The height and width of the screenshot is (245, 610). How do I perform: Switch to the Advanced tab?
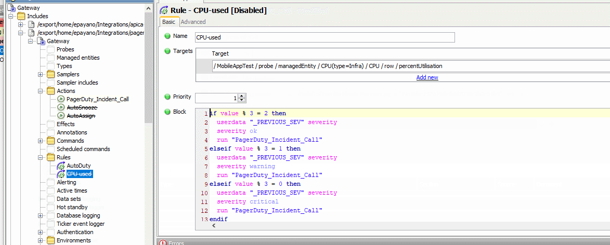pyautogui.click(x=193, y=22)
